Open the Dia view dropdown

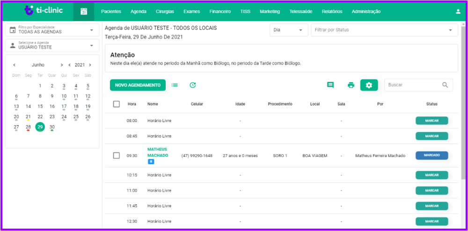(289, 30)
